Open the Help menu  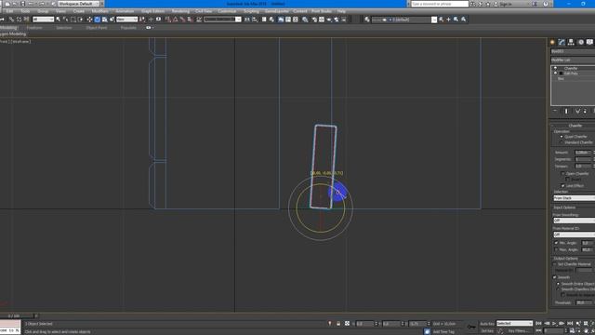tap(341, 11)
